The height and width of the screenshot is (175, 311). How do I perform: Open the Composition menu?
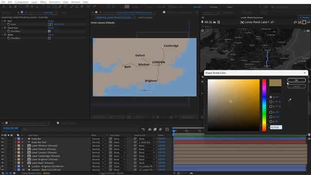point(22,2)
